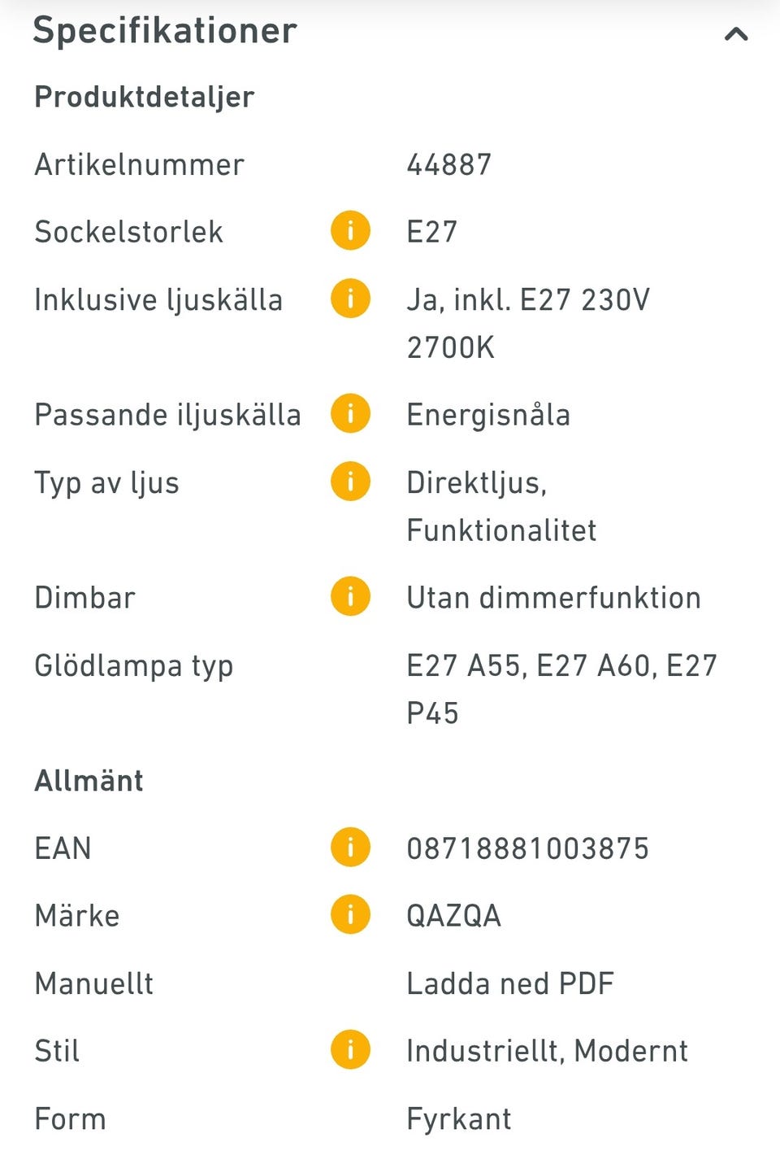Open info icon for Inklusive ljuskälla
780x1151 pixels.
pyautogui.click(x=350, y=299)
